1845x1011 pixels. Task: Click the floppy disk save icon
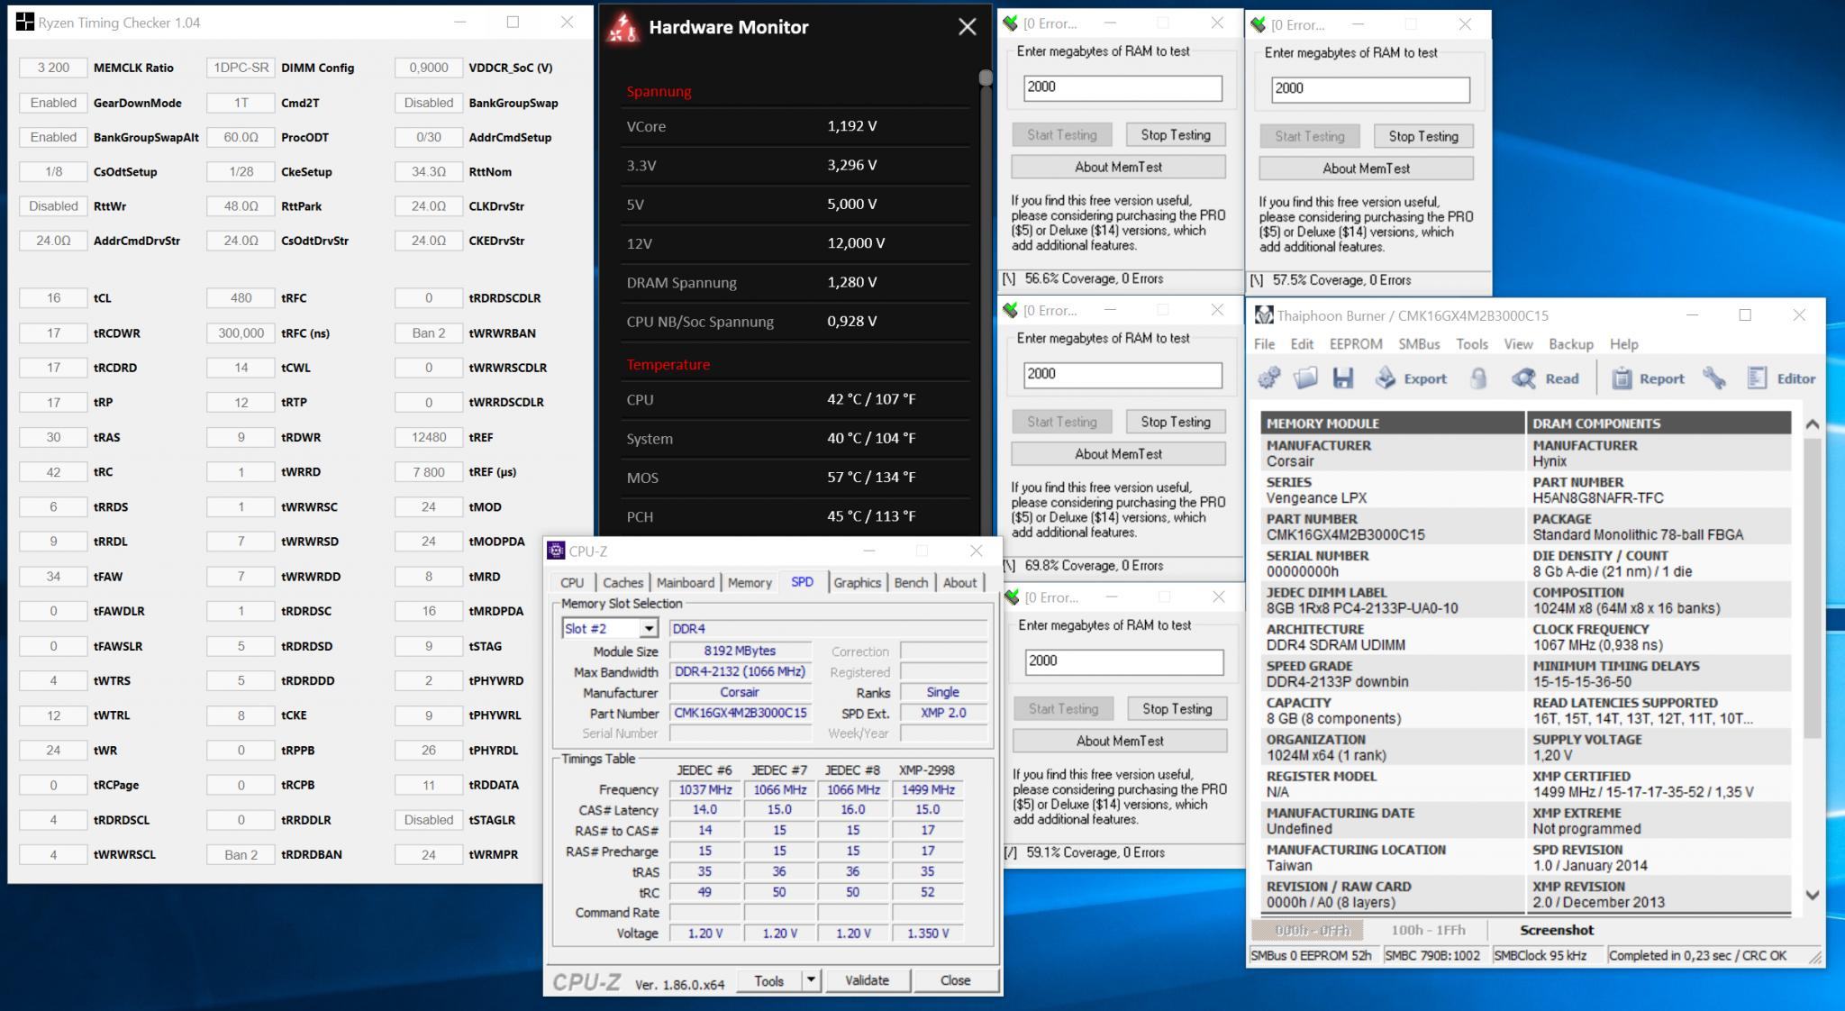click(x=1343, y=378)
